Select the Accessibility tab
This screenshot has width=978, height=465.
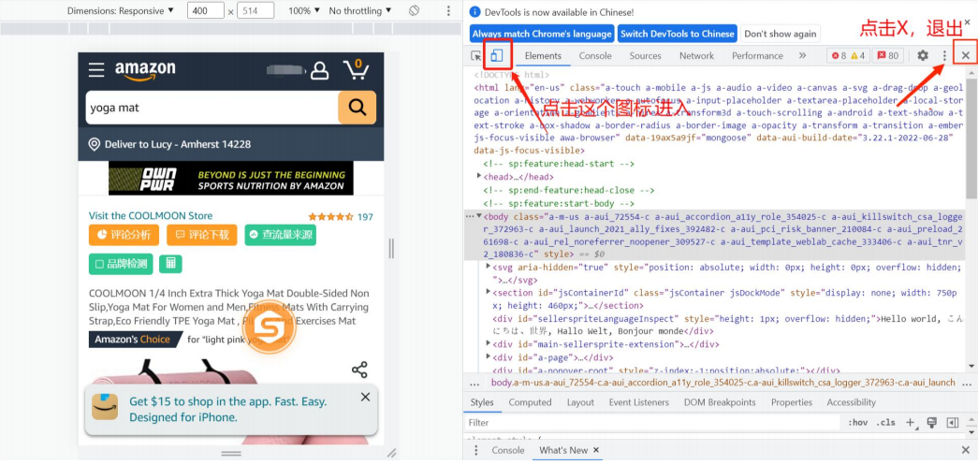[x=851, y=402]
